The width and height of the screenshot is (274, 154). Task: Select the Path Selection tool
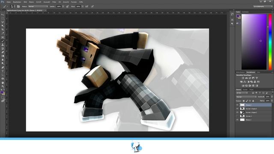pyautogui.click(x=3, y=75)
